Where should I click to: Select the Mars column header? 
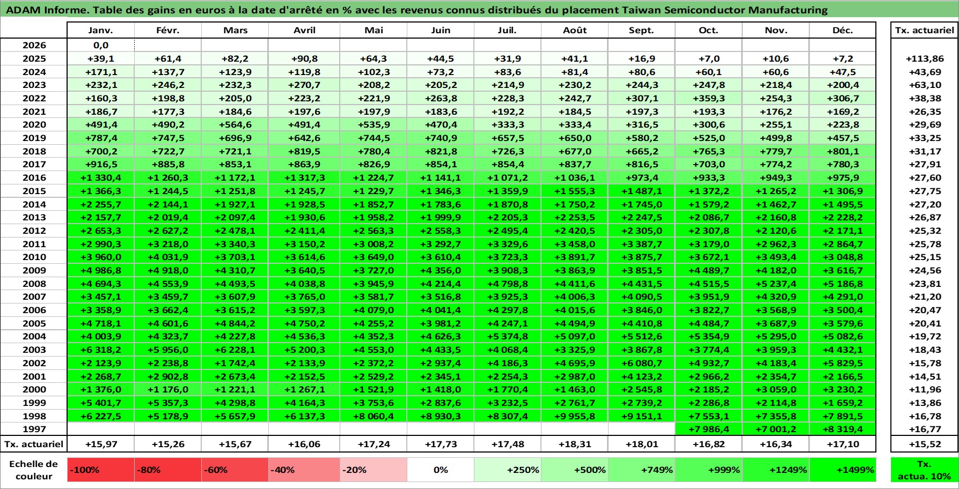235,30
